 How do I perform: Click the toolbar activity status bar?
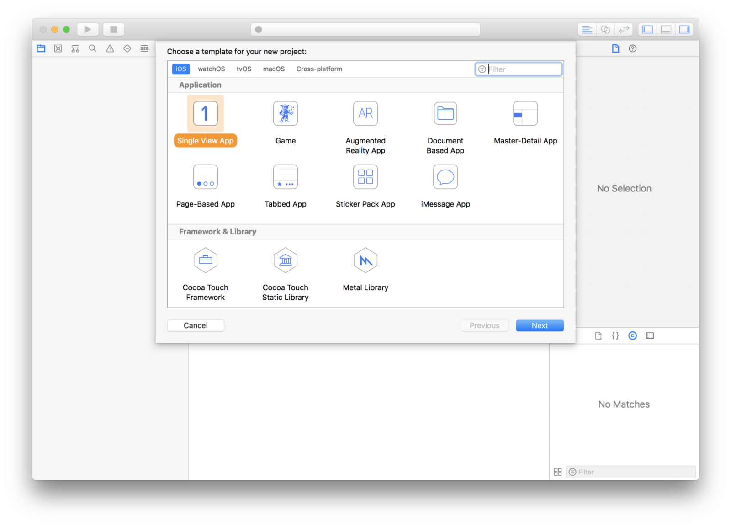(x=365, y=29)
